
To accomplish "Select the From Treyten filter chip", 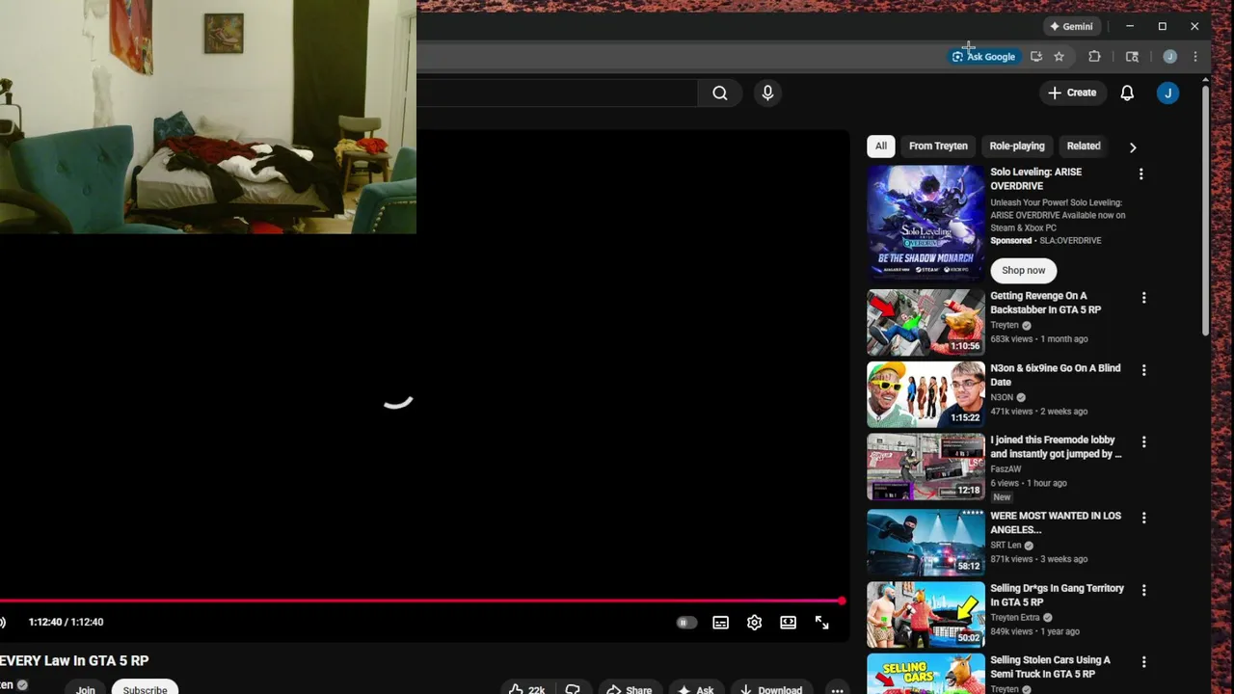I will tap(938, 147).
